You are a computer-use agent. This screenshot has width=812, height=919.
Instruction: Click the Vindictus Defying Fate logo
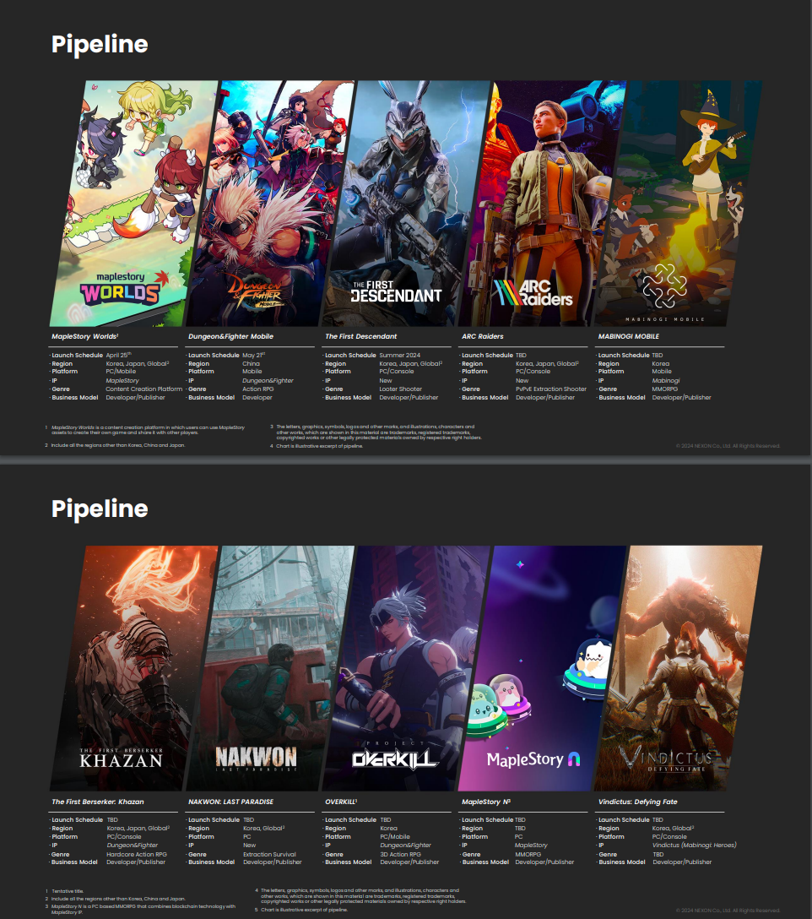(666, 759)
